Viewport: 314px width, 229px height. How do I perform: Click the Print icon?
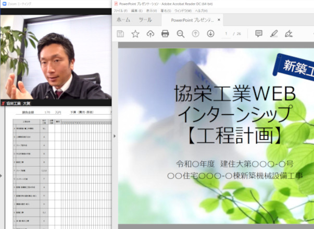click(165, 34)
